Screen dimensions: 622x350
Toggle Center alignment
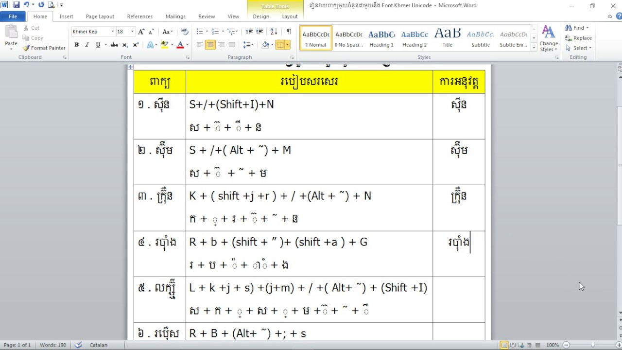(210, 45)
